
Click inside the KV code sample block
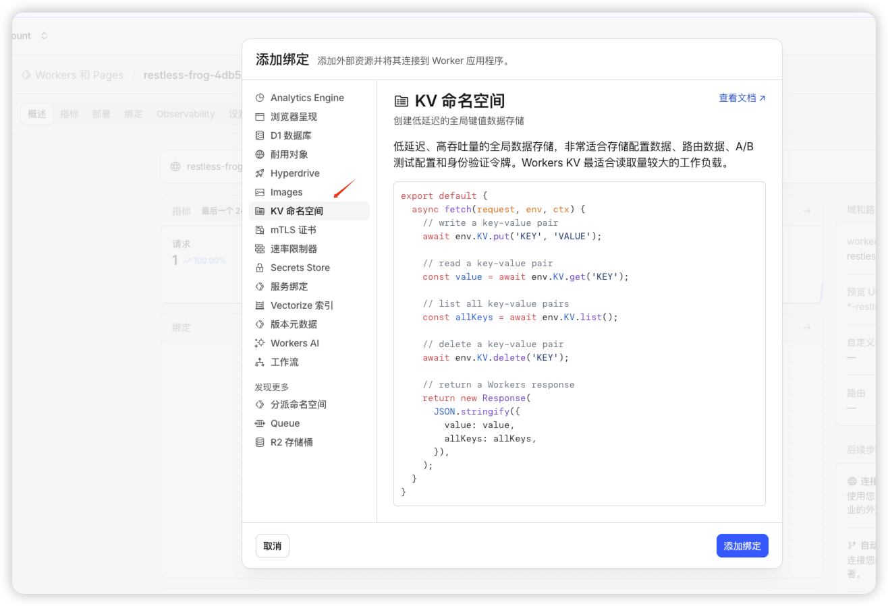[x=579, y=343]
